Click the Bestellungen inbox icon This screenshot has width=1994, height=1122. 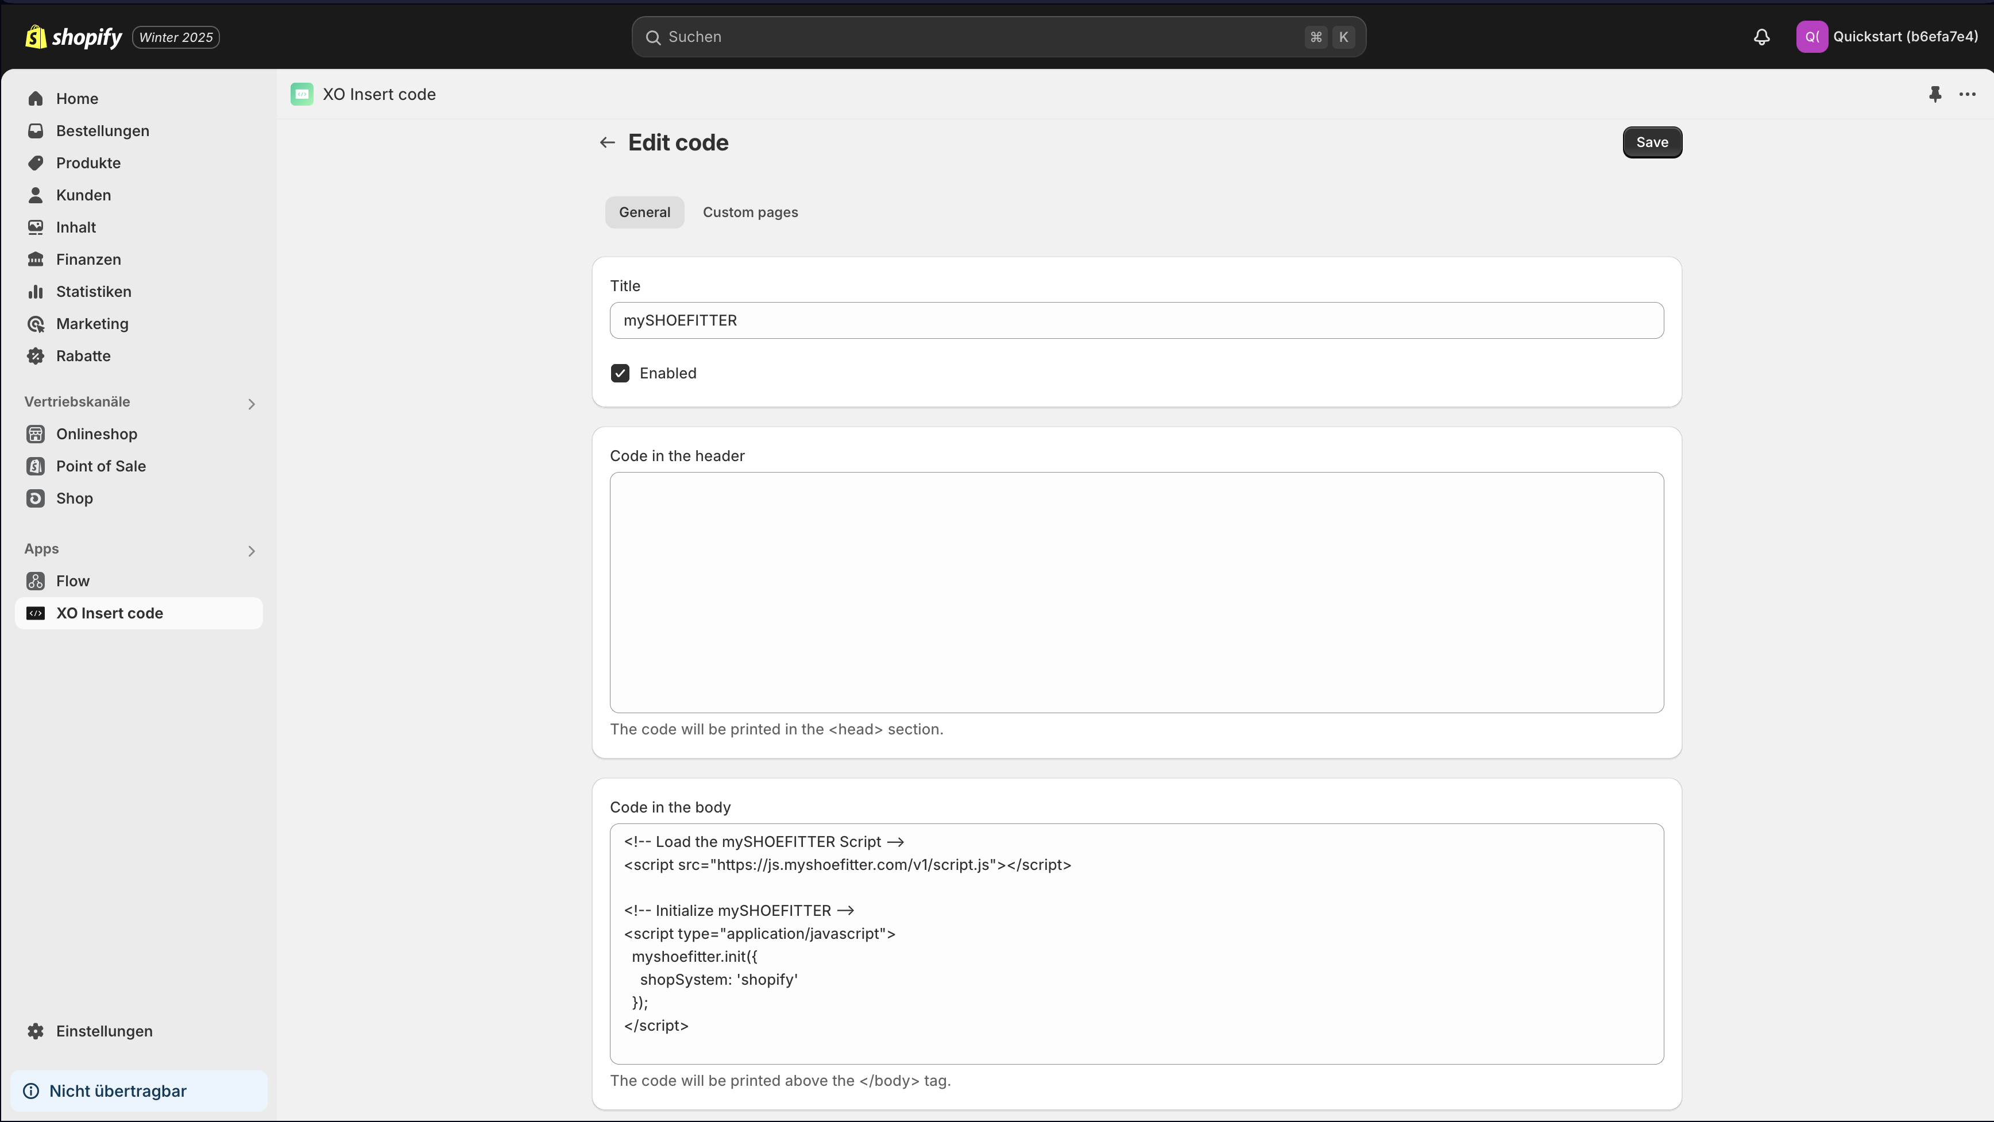[x=36, y=131]
